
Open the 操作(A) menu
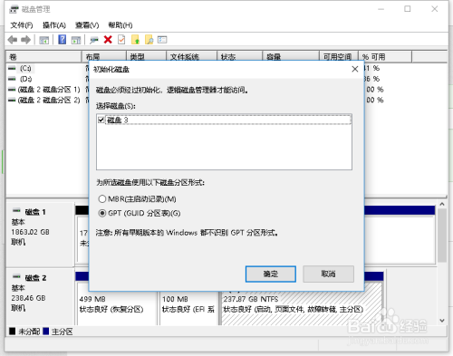(54, 25)
